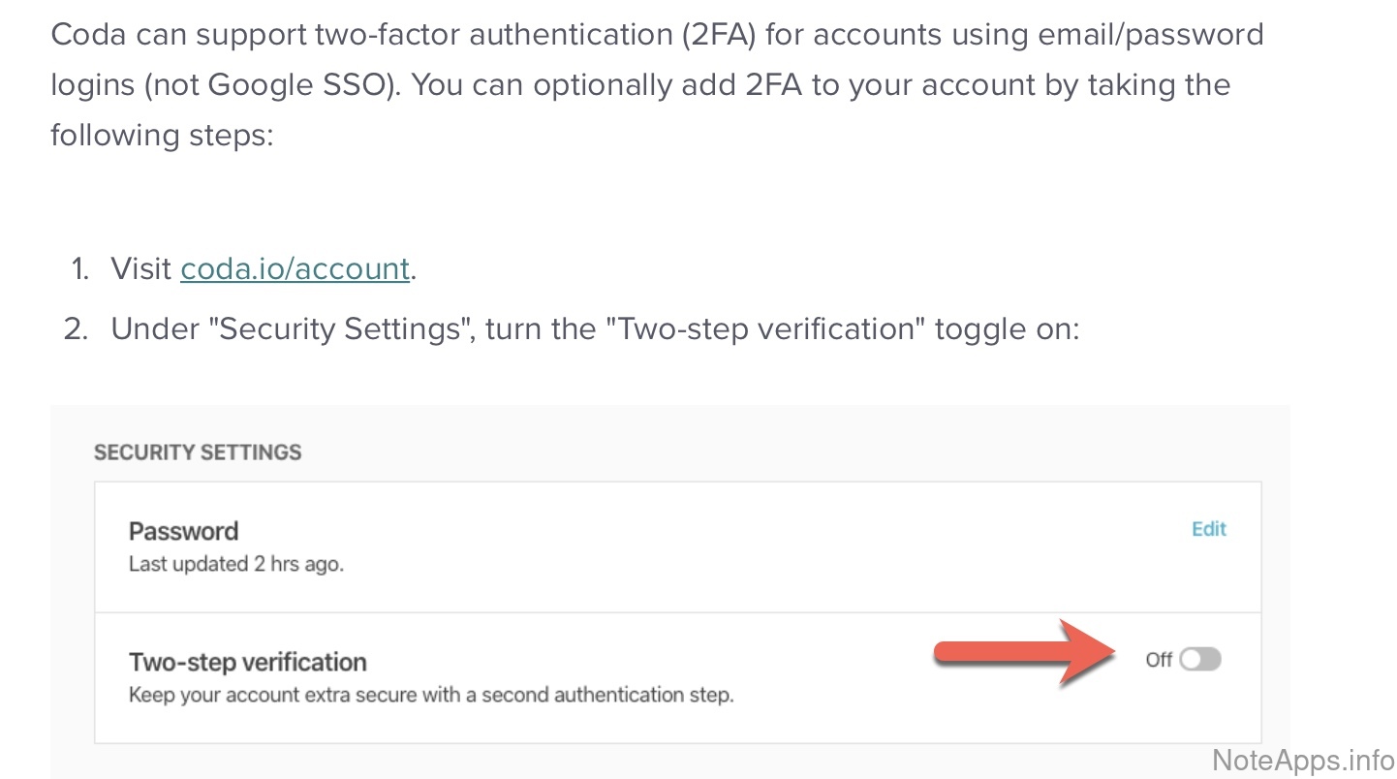
Task: Open the coda.io/account link
Action: click(x=295, y=268)
